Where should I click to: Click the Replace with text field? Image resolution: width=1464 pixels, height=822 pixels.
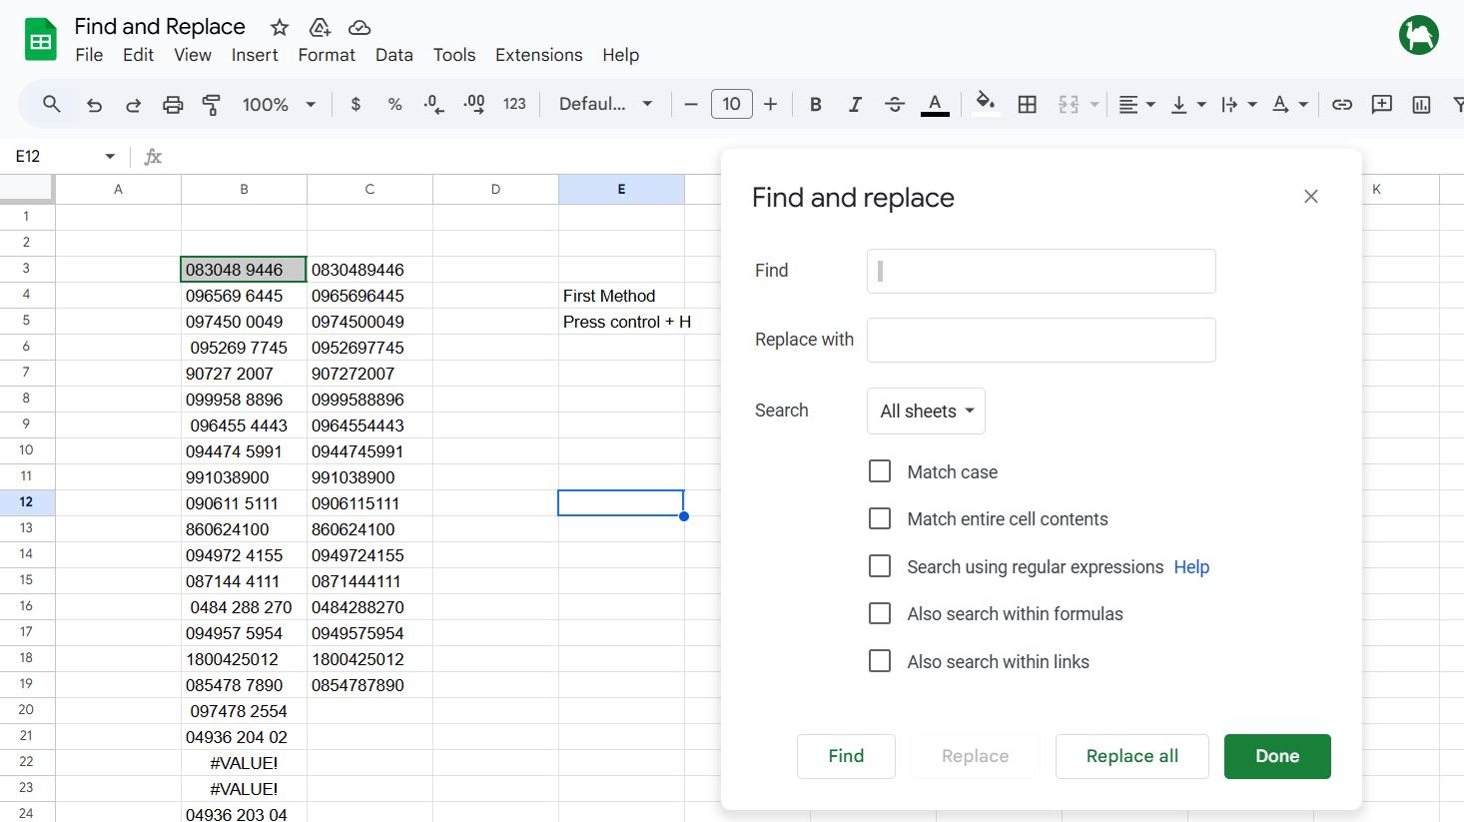(x=1042, y=340)
